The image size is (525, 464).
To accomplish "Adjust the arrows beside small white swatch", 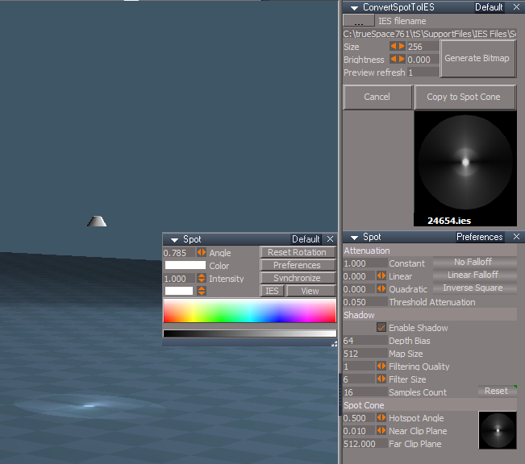I will point(202,291).
